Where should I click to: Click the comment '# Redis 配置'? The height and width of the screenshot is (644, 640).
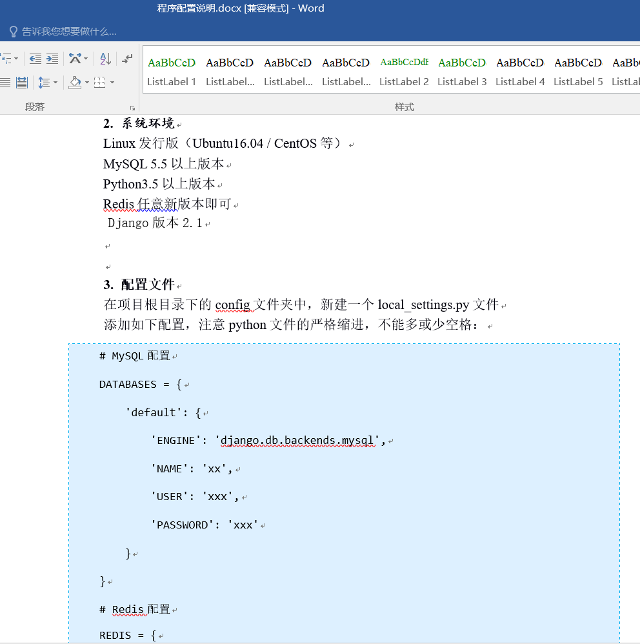[x=135, y=609]
